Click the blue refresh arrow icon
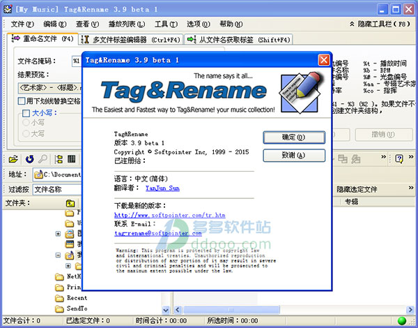The width and height of the screenshot is (418, 328). (x=29, y=159)
